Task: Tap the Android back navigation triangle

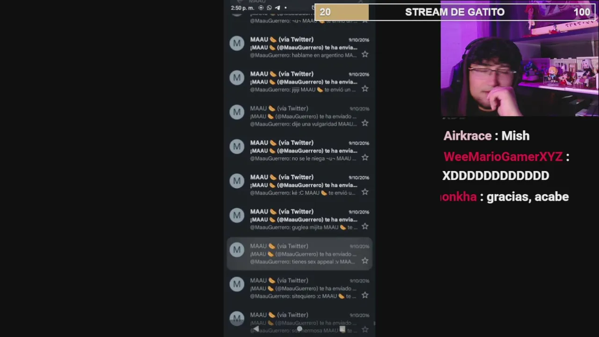Action: click(256, 330)
